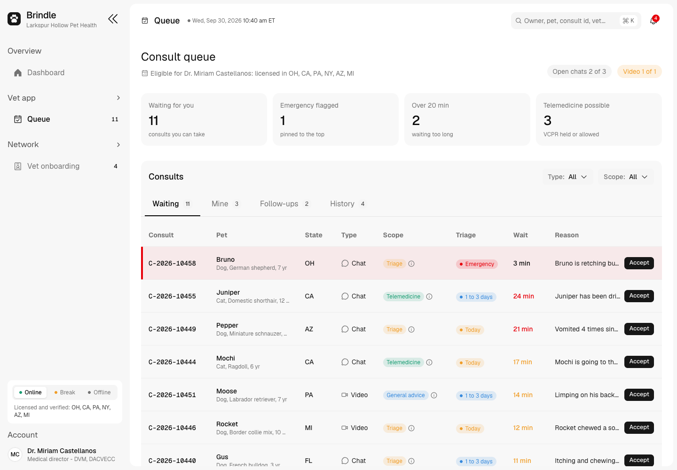Viewport: 677px width, 470px height.
Task: Set status to Offline
Action: 99,392
